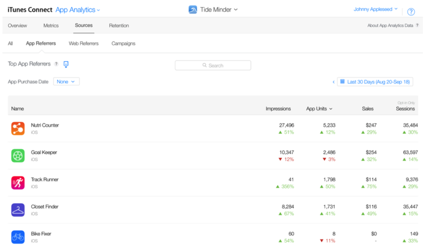Image resolution: width=425 pixels, height=252 pixels.
Task: Click the Nutri Counter impressions value 27,496
Action: tap(286, 125)
